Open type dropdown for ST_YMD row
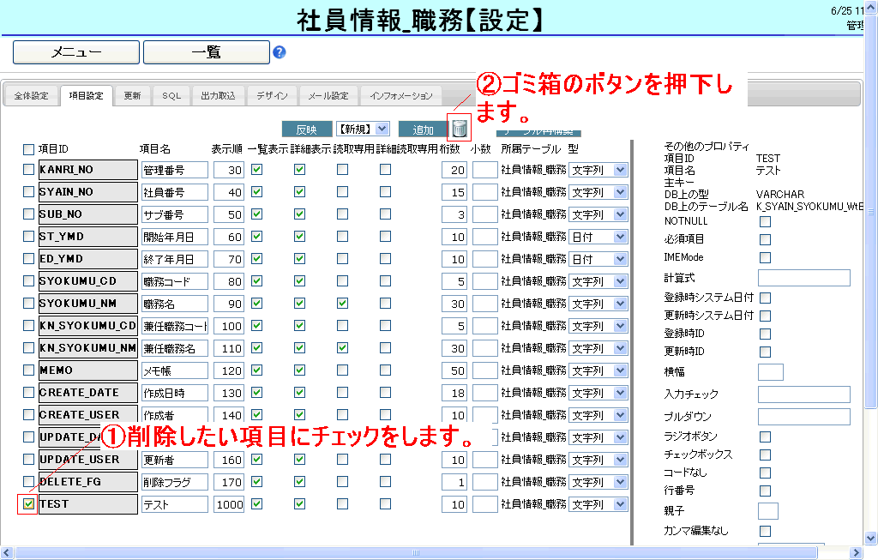878x560 pixels. 598,237
